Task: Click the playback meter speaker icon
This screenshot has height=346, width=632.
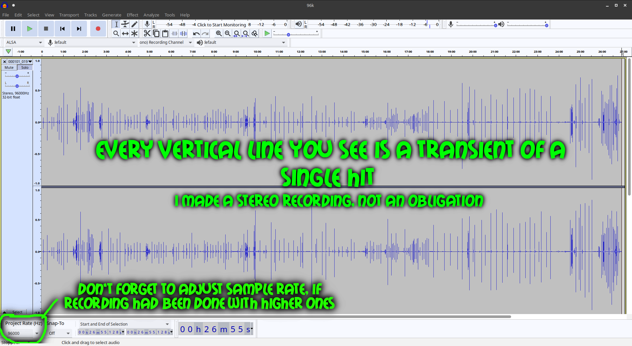Action: tap(298, 24)
